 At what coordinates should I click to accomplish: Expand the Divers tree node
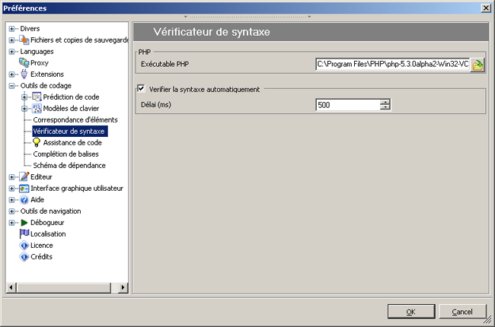pyautogui.click(x=12, y=28)
